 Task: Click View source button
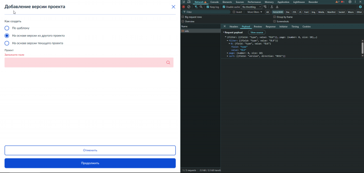(x=257, y=33)
